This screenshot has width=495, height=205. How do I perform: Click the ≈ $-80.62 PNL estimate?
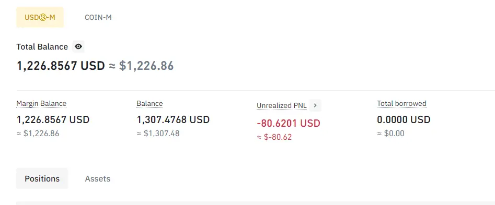coord(274,137)
